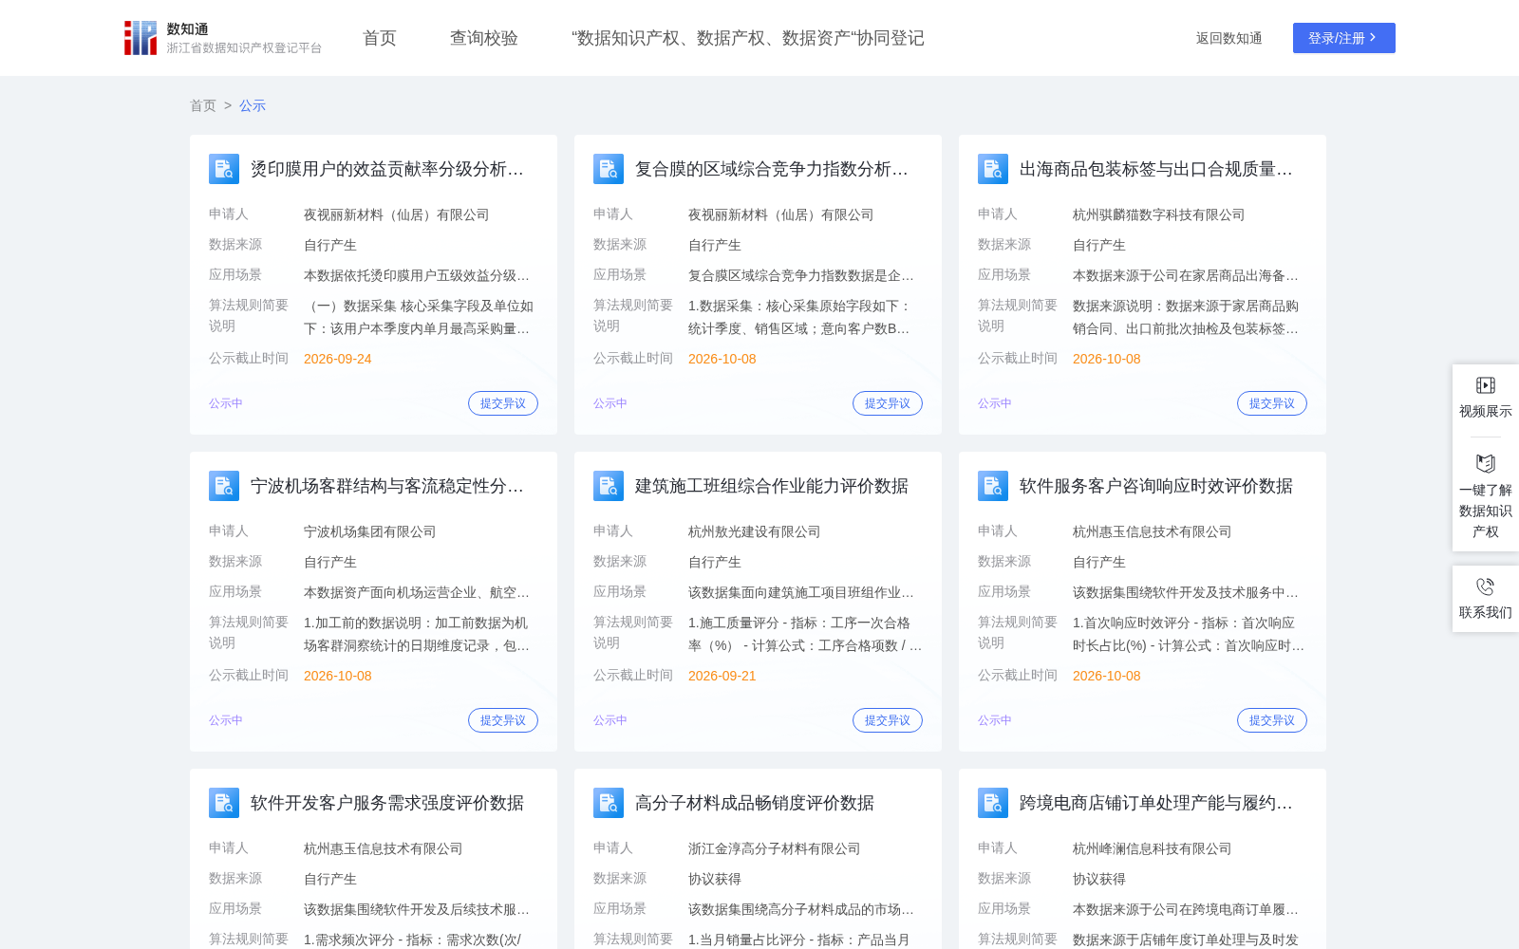Click document icon of 复合膜的区域 card
This screenshot has height=949, width=1519.
(609, 169)
